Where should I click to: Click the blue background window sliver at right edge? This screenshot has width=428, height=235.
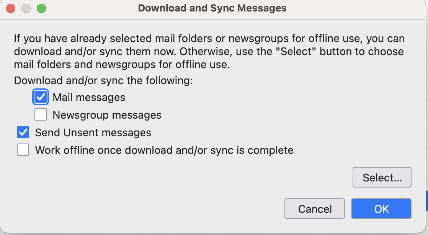pos(426,201)
